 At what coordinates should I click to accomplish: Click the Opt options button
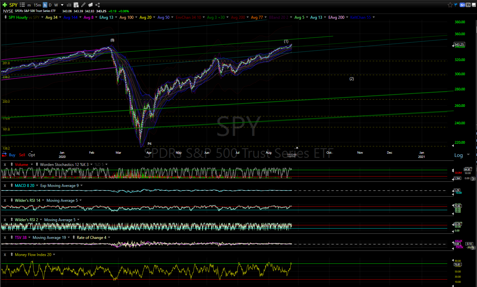pos(32,155)
